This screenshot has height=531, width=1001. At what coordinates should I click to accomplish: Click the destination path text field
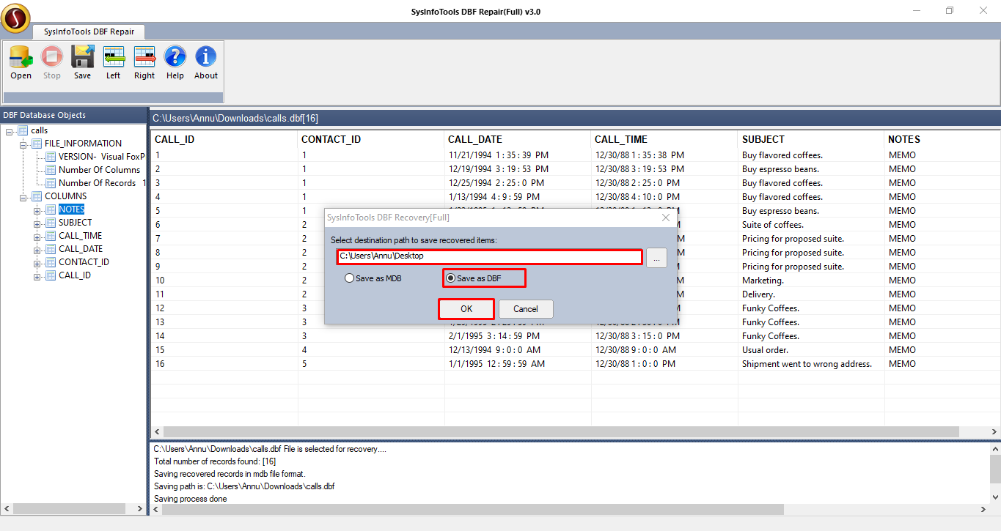point(489,256)
